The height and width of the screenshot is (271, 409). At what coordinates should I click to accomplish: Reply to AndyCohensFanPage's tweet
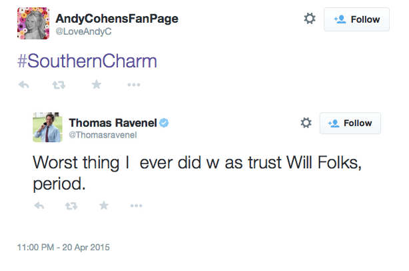pos(23,85)
